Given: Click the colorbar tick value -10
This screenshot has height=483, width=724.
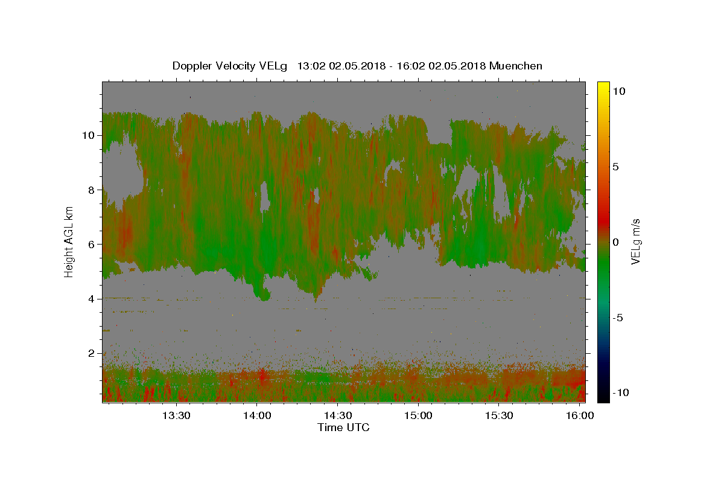Looking at the screenshot, I should point(621,393).
